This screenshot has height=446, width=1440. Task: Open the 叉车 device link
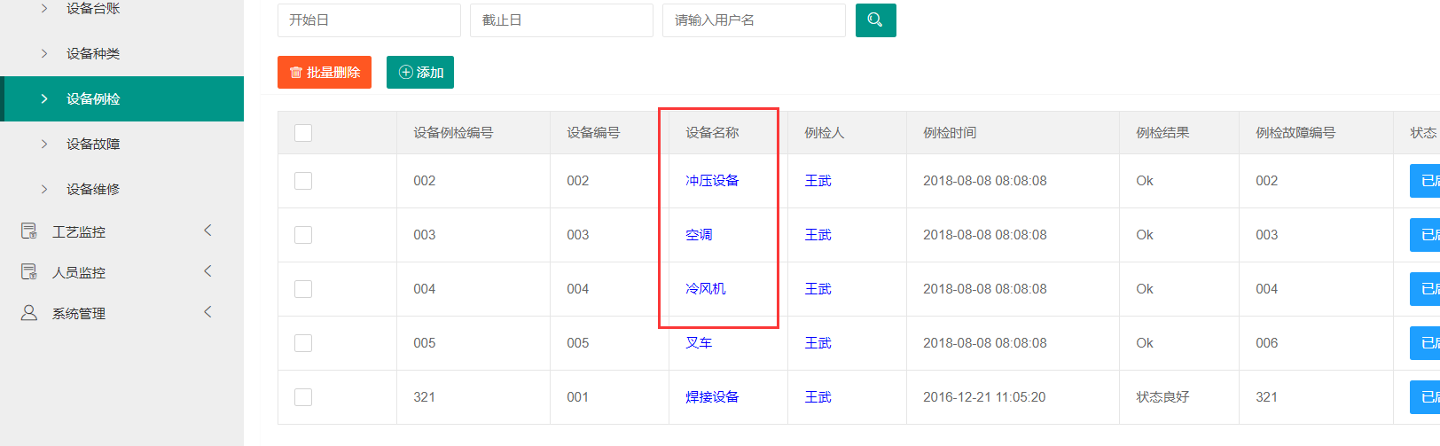699,343
